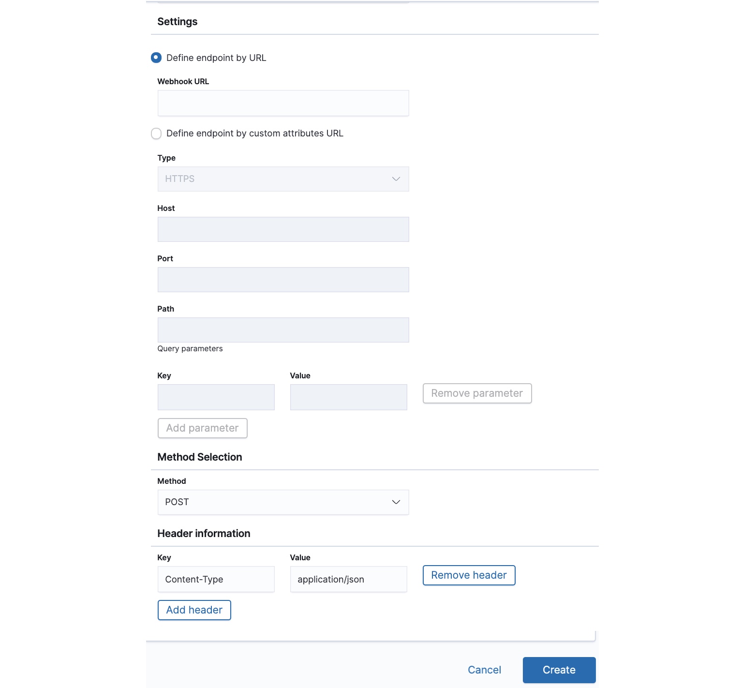This screenshot has height=688, width=742.
Task: Open the Method POST dropdown
Action: (x=283, y=502)
